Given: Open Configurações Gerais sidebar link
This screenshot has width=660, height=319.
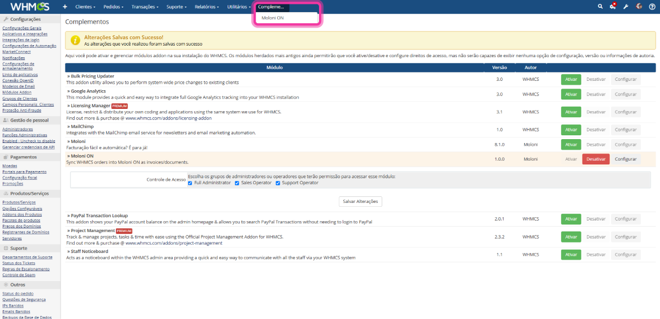Looking at the screenshot, I should tap(21, 28).
